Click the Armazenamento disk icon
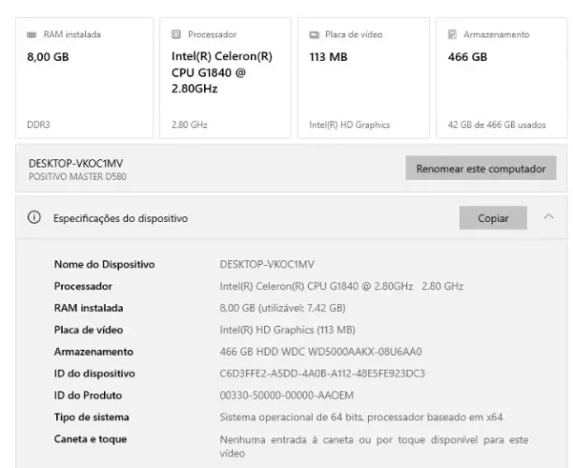 tap(452, 35)
